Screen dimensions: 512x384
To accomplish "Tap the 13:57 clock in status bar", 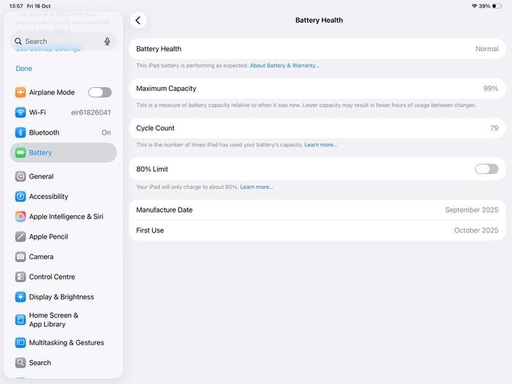I will coord(16,6).
